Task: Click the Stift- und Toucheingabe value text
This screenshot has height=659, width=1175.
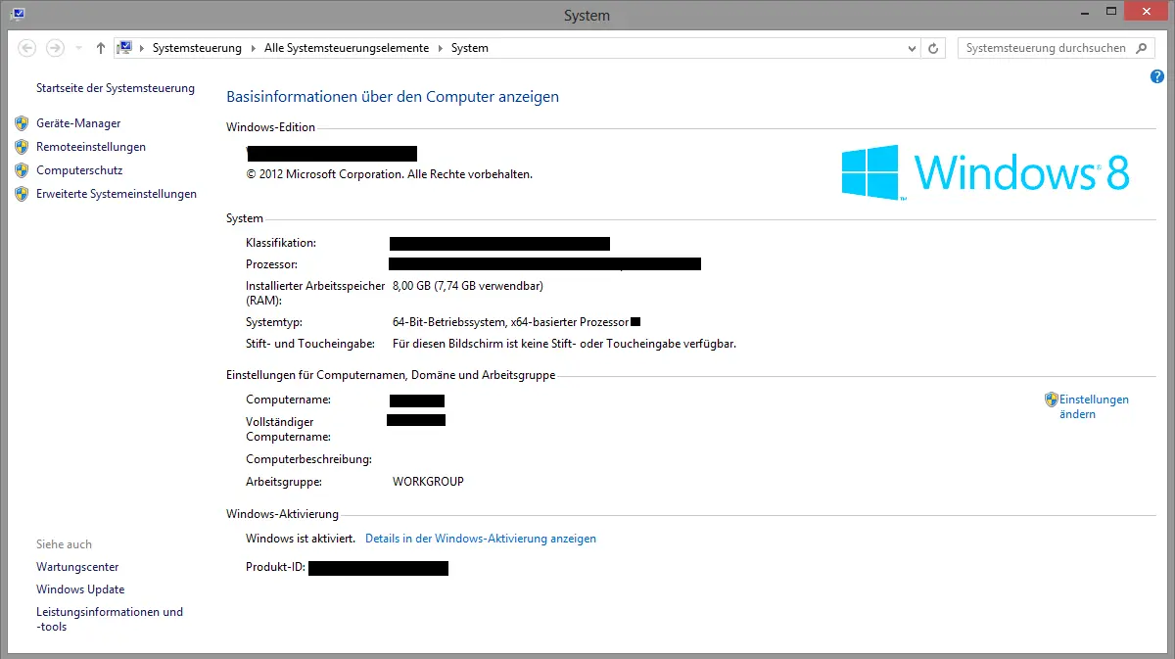Action: click(564, 344)
